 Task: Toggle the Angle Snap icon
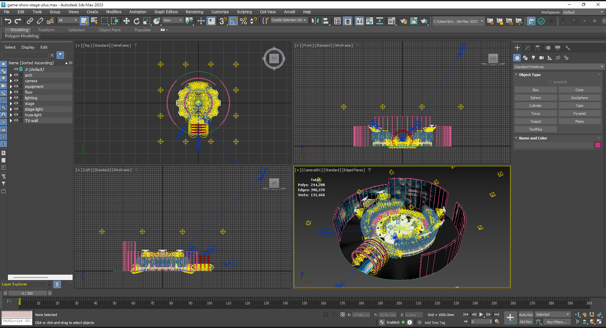tap(233, 21)
